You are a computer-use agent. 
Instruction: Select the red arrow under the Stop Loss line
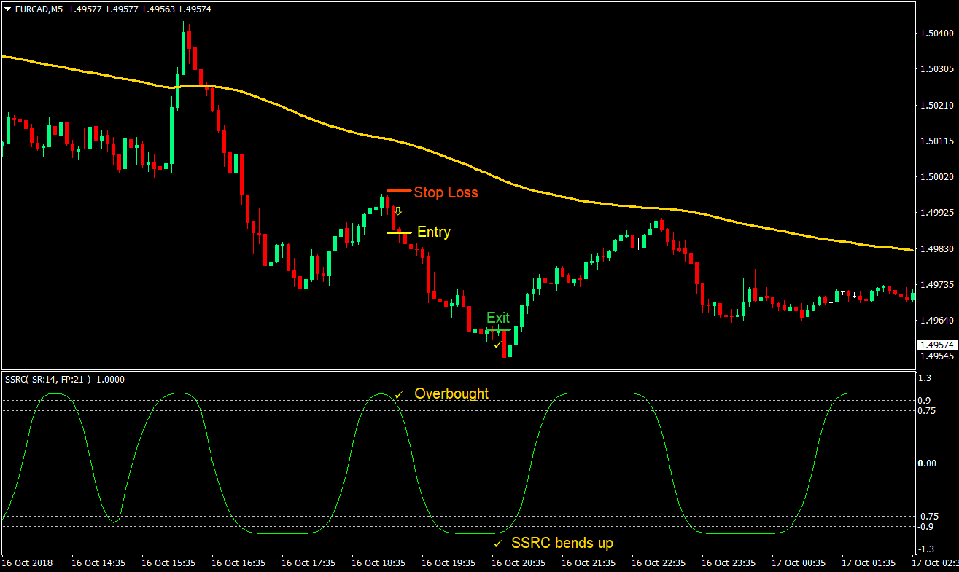398,211
